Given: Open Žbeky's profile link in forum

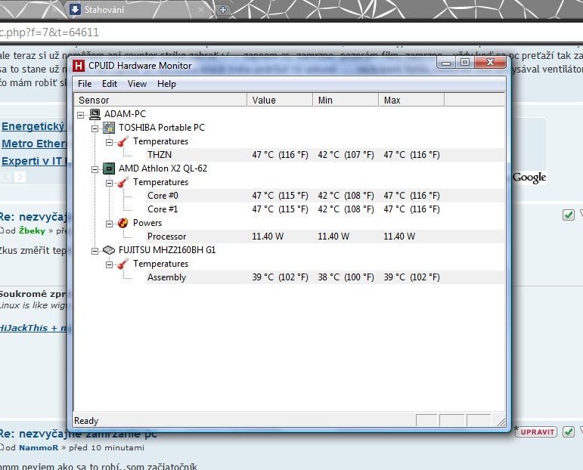Looking at the screenshot, I should coord(32,230).
